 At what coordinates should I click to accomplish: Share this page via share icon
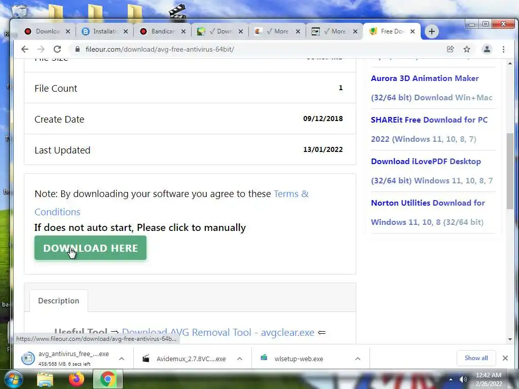click(x=450, y=49)
